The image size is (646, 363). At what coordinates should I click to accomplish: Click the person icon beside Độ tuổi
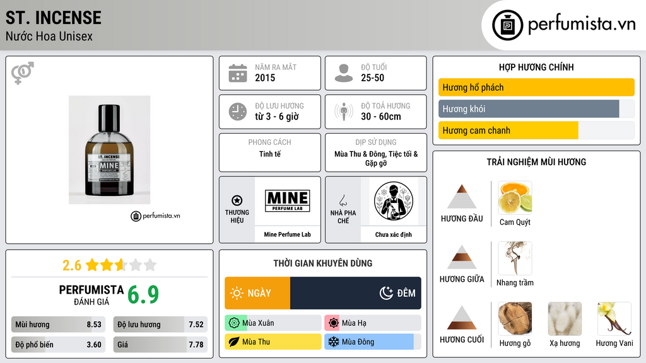tap(344, 73)
